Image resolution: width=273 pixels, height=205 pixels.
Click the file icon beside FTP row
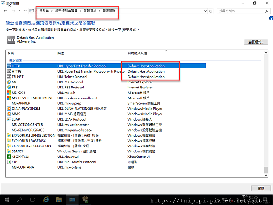[x=9, y=162]
